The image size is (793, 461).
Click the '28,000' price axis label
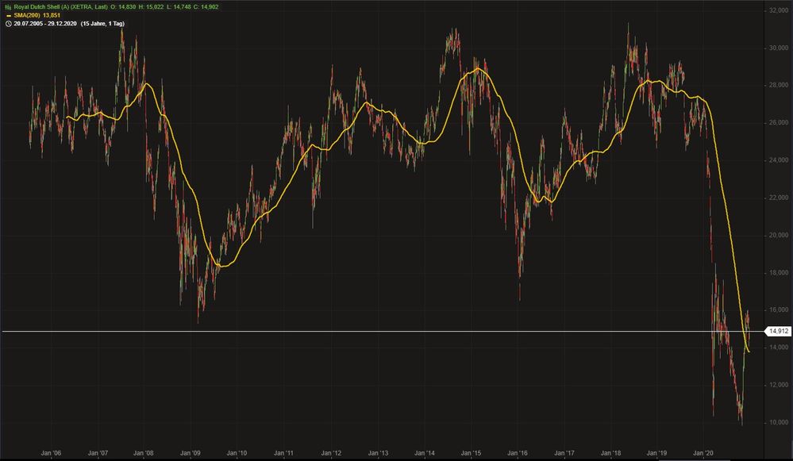[779, 86]
